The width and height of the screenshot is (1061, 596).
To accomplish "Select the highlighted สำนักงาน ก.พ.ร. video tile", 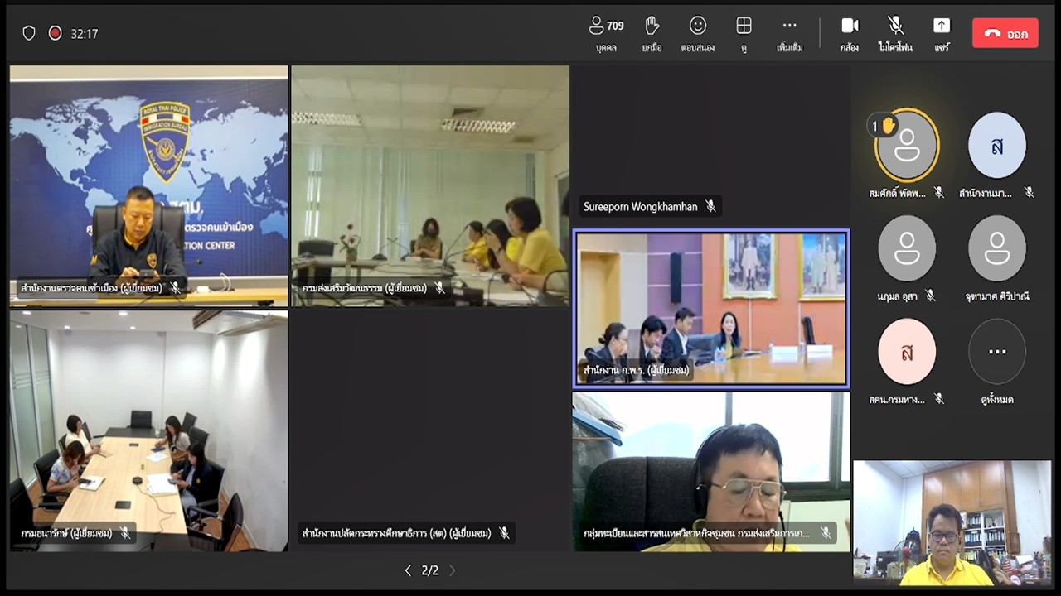I will coord(710,308).
